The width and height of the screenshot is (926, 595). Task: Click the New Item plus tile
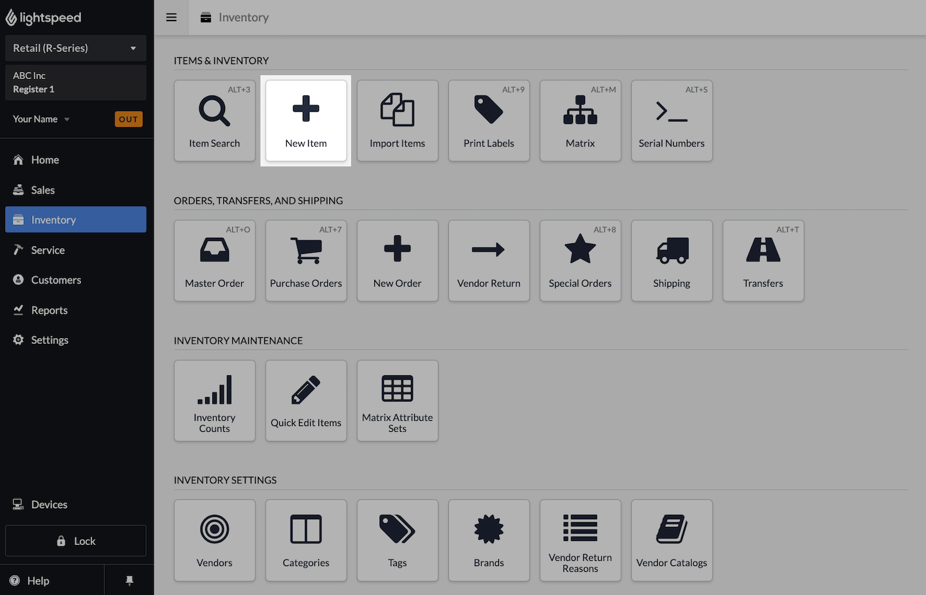point(305,121)
